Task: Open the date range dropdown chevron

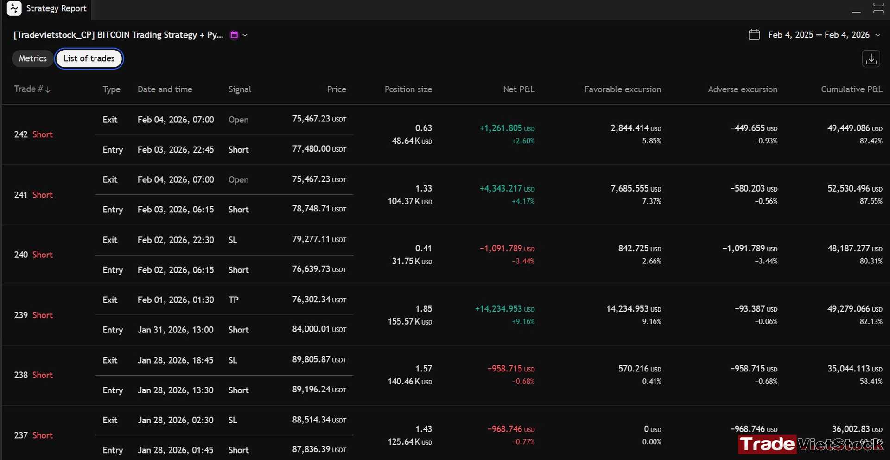Action: (877, 35)
